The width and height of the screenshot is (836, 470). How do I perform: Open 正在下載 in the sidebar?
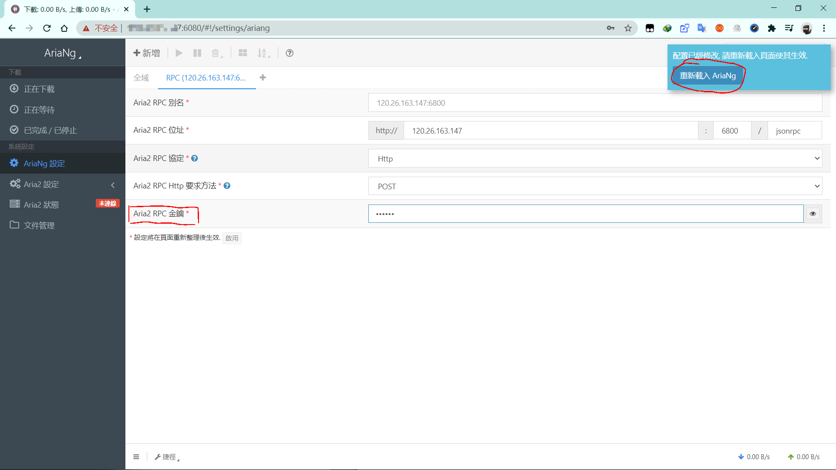click(x=39, y=89)
